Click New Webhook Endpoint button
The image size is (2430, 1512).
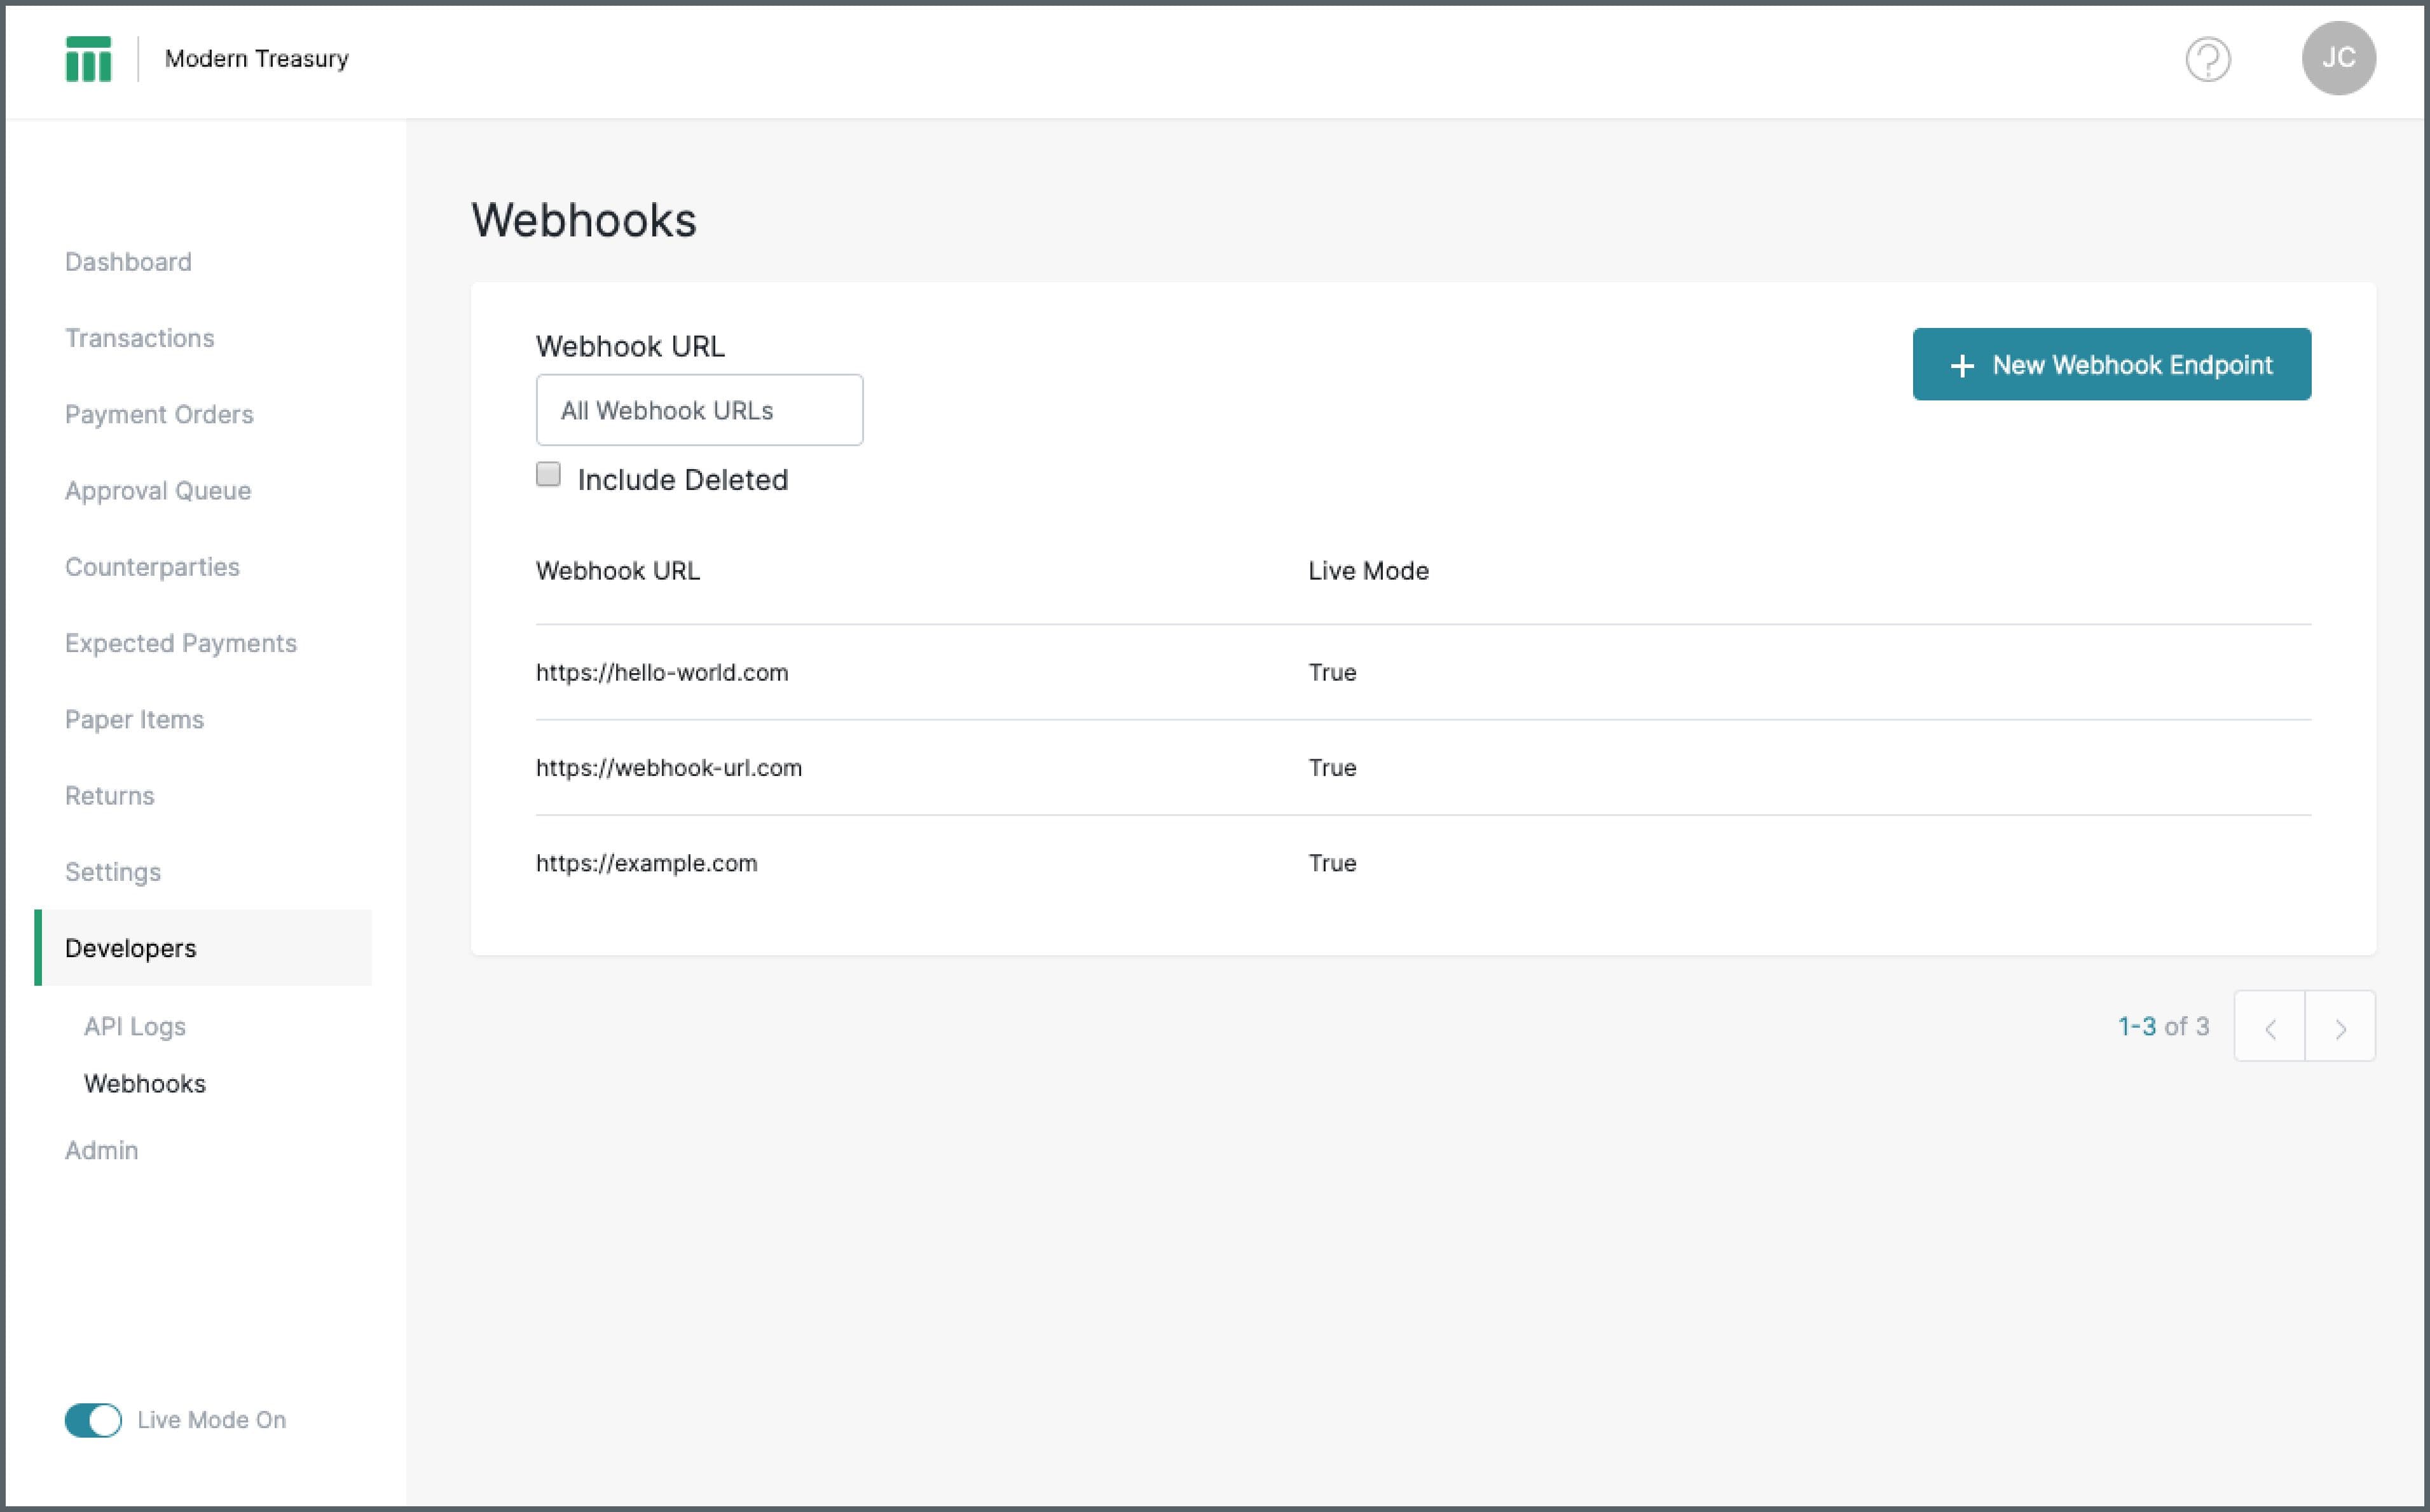coord(2113,364)
